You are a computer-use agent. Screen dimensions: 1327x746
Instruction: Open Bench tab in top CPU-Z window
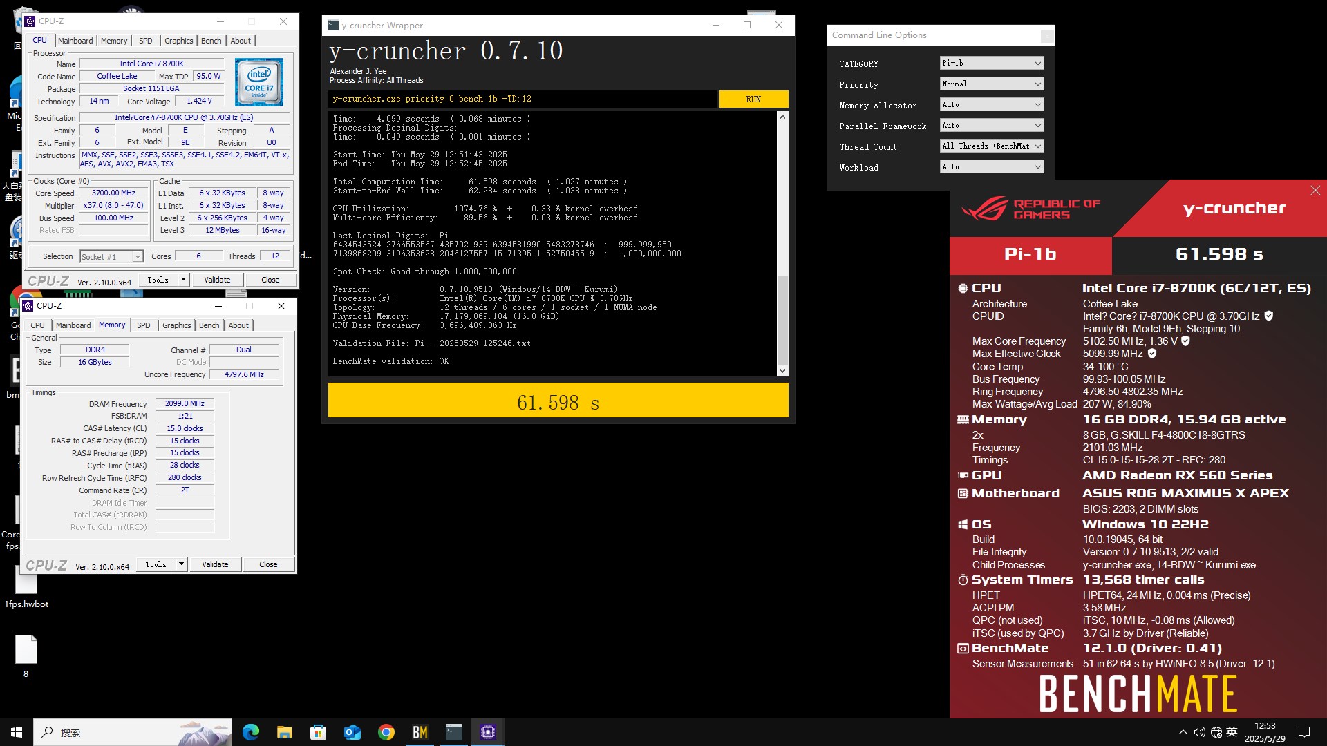coord(211,41)
